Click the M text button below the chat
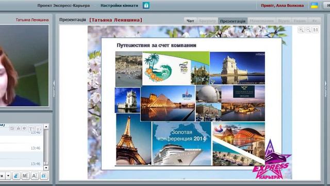 point(25,176)
